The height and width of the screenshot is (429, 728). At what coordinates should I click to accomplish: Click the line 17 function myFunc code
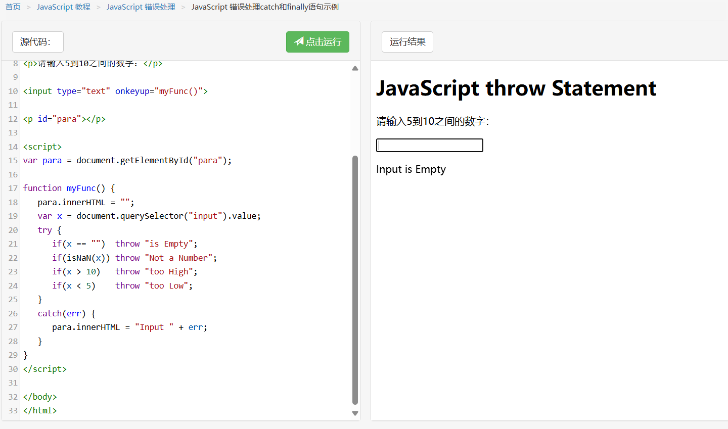[69, 188]
